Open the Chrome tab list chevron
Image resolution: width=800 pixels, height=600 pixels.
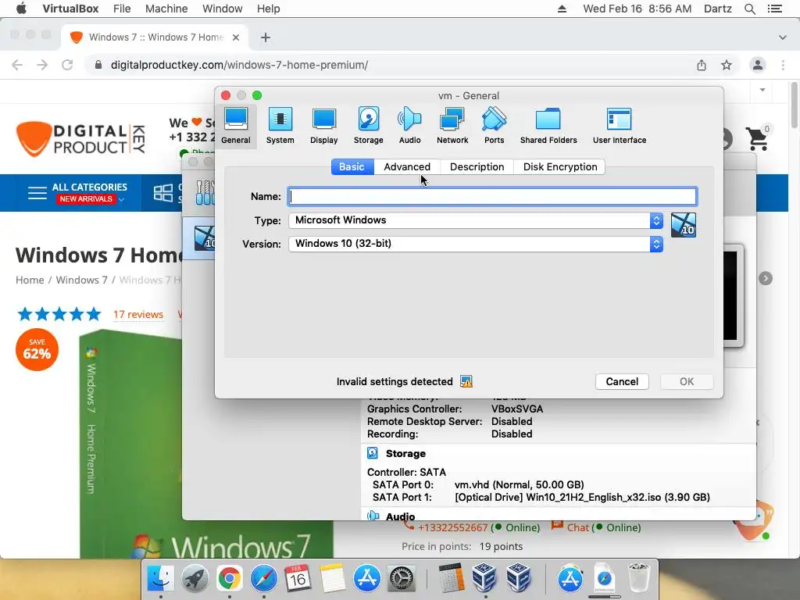tap(782, 37)
